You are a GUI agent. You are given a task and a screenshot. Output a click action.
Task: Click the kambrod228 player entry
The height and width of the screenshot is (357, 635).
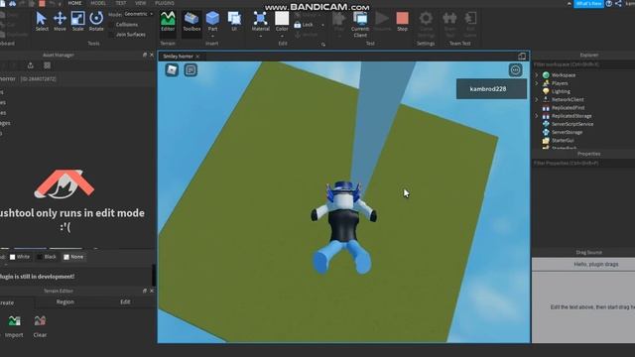click(492, 88)
